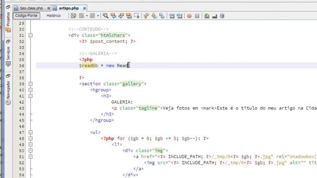Start macro recording red button
The width and height of the screenshot is (317, 178).
click(x=189, y=16)
